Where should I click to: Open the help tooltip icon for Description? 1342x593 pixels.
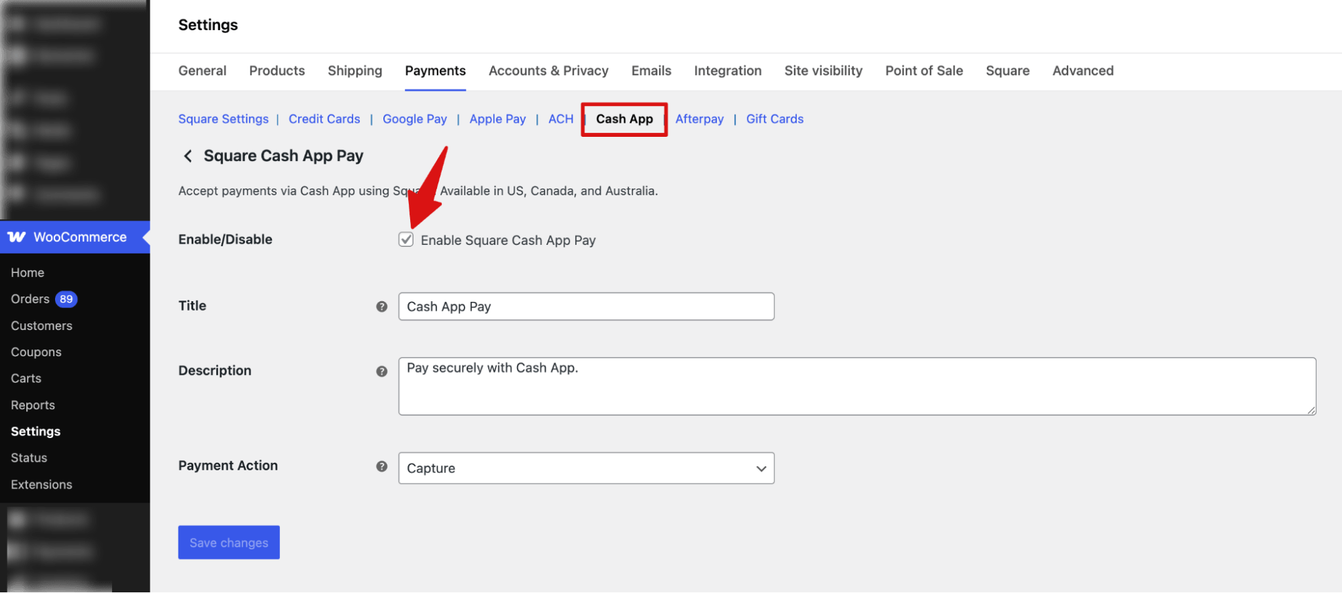coord(382,371)
